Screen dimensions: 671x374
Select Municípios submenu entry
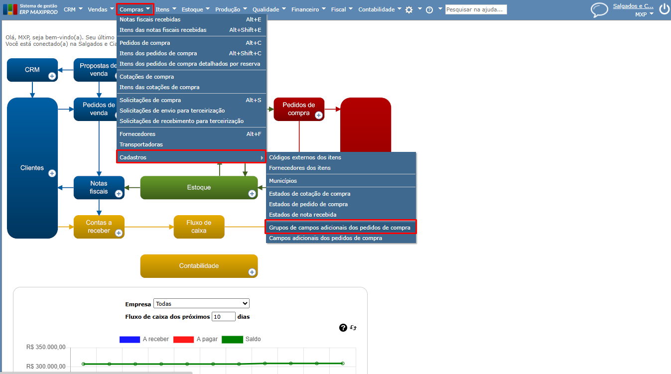pyautogui.click(x=341, y=181)
